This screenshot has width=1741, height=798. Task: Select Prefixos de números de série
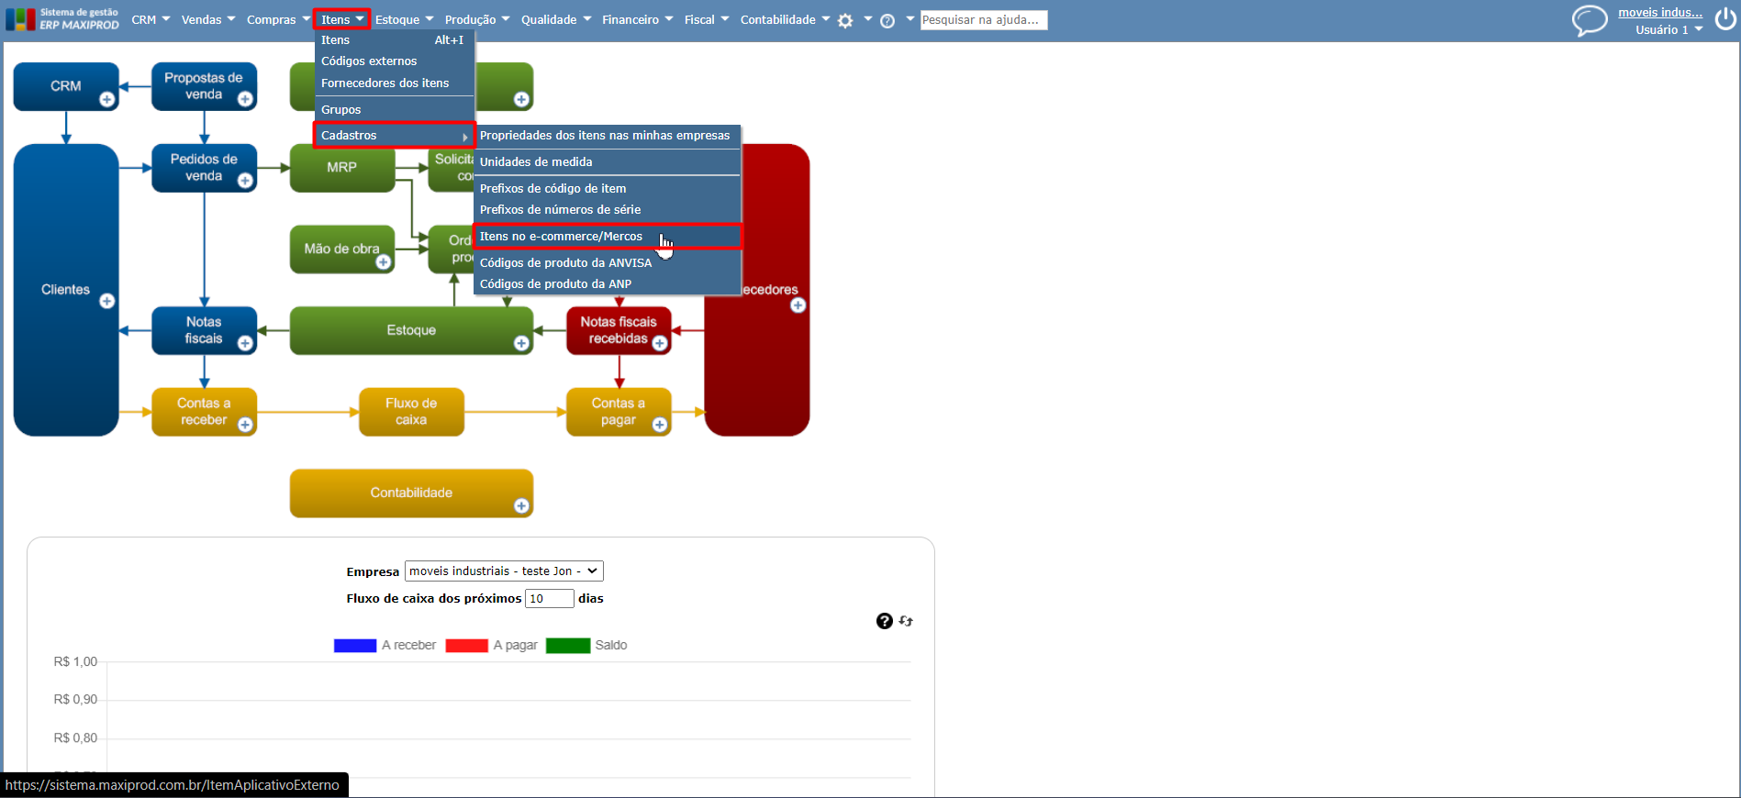[x=607, y=210]
